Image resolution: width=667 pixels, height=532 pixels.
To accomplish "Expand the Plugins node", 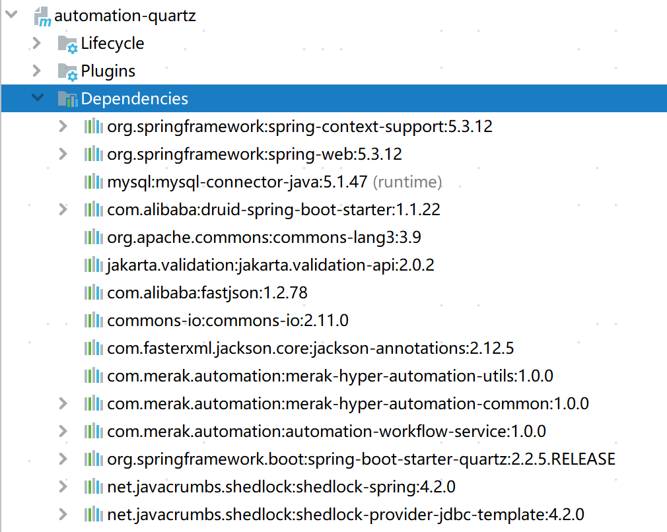I will point(37,71).
